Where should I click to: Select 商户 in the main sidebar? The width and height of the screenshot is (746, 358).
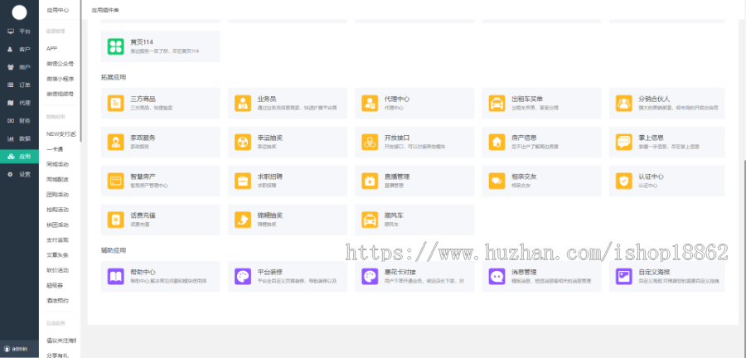click(19, 67)
